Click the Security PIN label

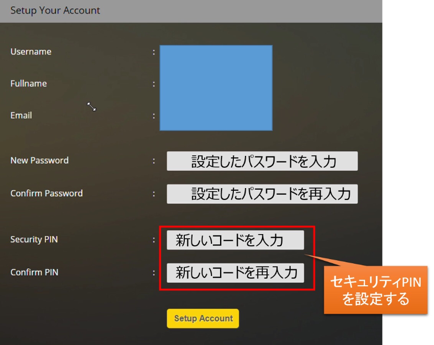[34, 239]
